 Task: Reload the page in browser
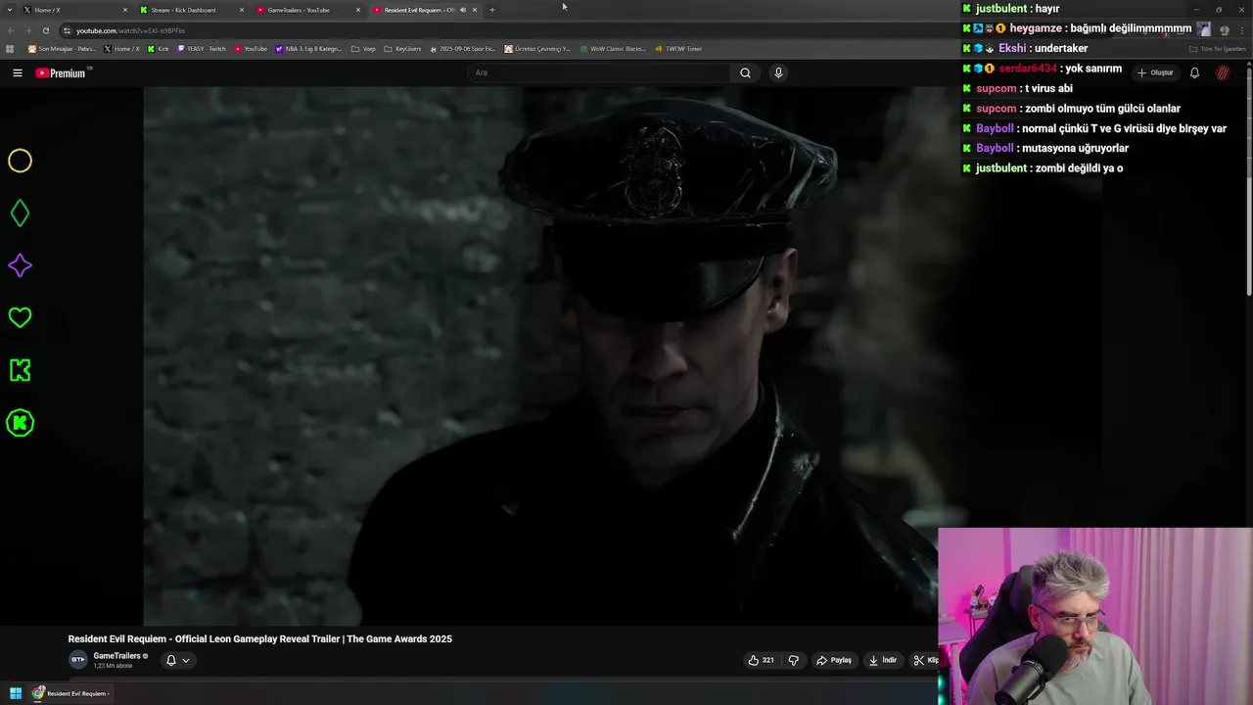click(45, 30)
